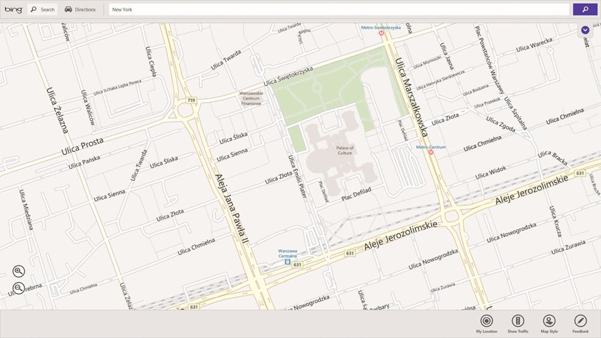601x338 pixels.
Task: Click the New York search field
Action: [x=339, y=10]
